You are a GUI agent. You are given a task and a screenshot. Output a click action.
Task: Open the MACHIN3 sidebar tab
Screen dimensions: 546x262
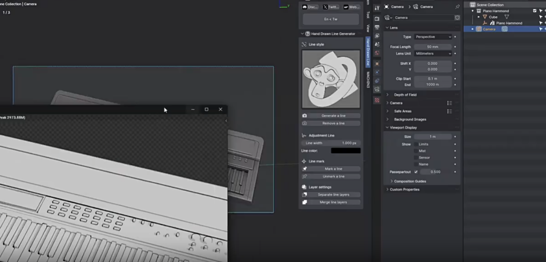pos(368,80)
